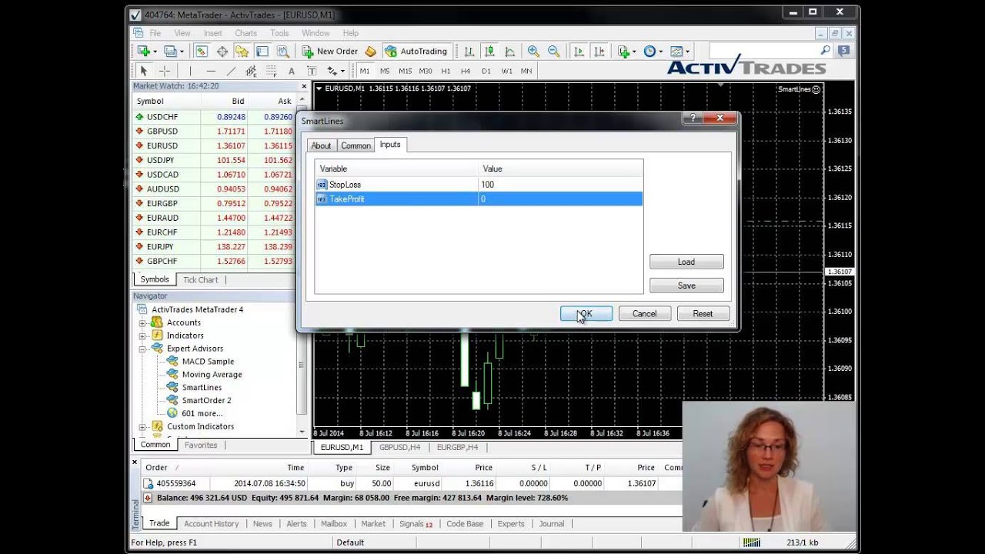This screenshot has height=554, width=985.
Task: Toggle the Market Watch panel icon
Action: pos(202,51)
